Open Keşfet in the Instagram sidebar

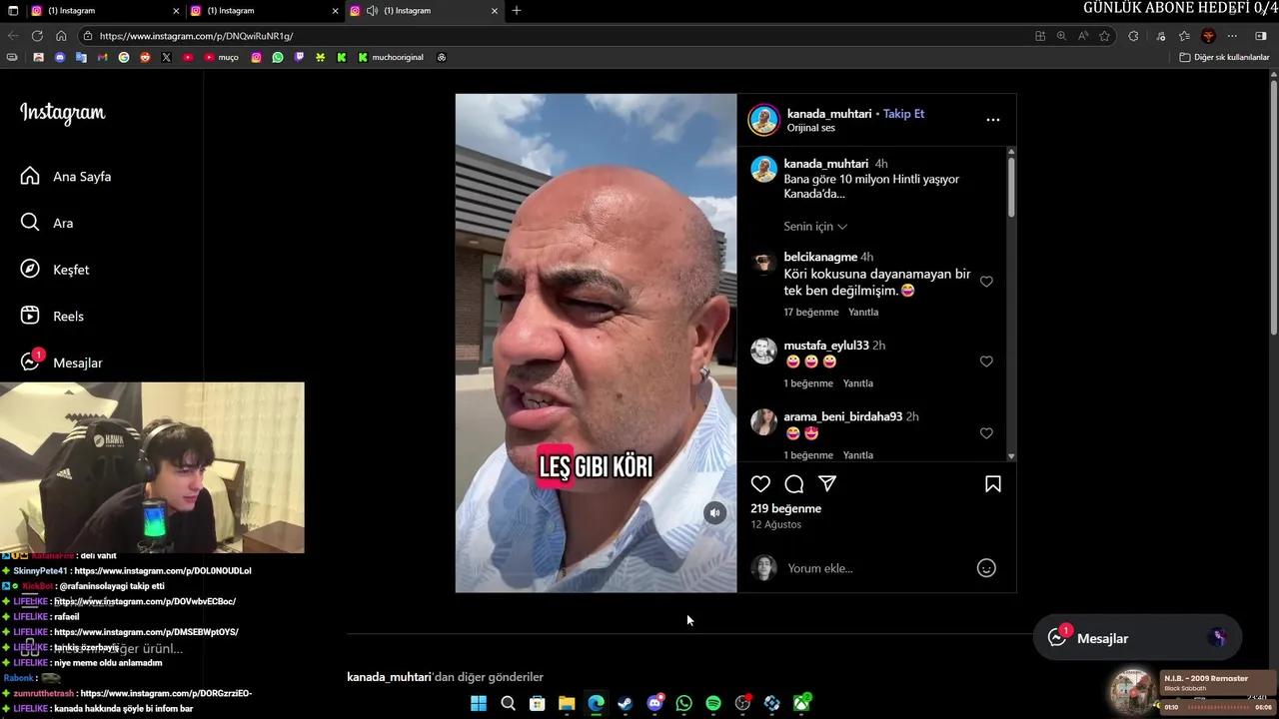[55, 270]
